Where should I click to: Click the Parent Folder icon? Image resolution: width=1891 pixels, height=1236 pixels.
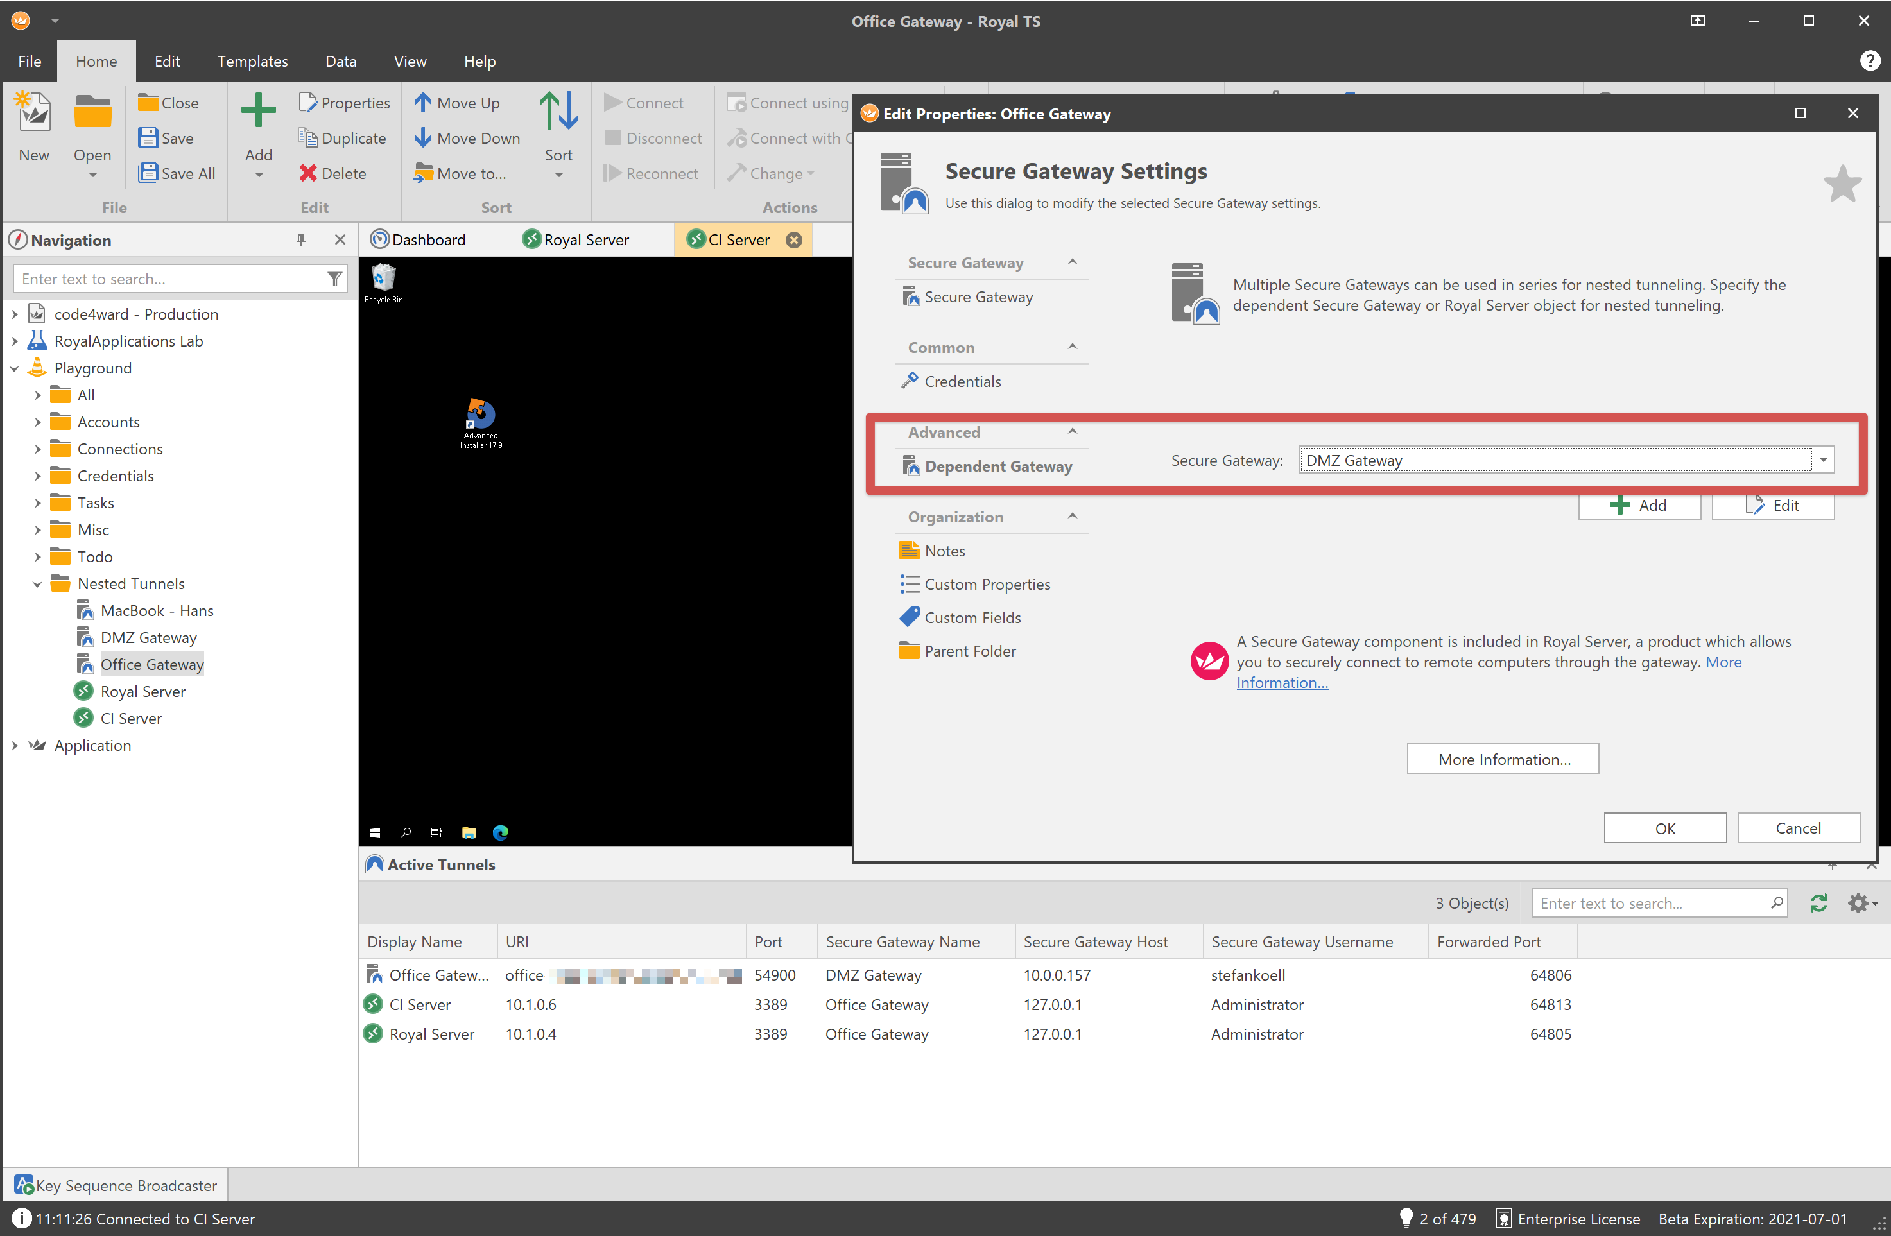[x=910, y=649]
